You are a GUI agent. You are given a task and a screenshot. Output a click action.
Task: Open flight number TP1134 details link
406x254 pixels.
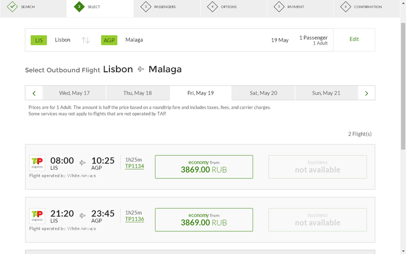tap(135, 166)
